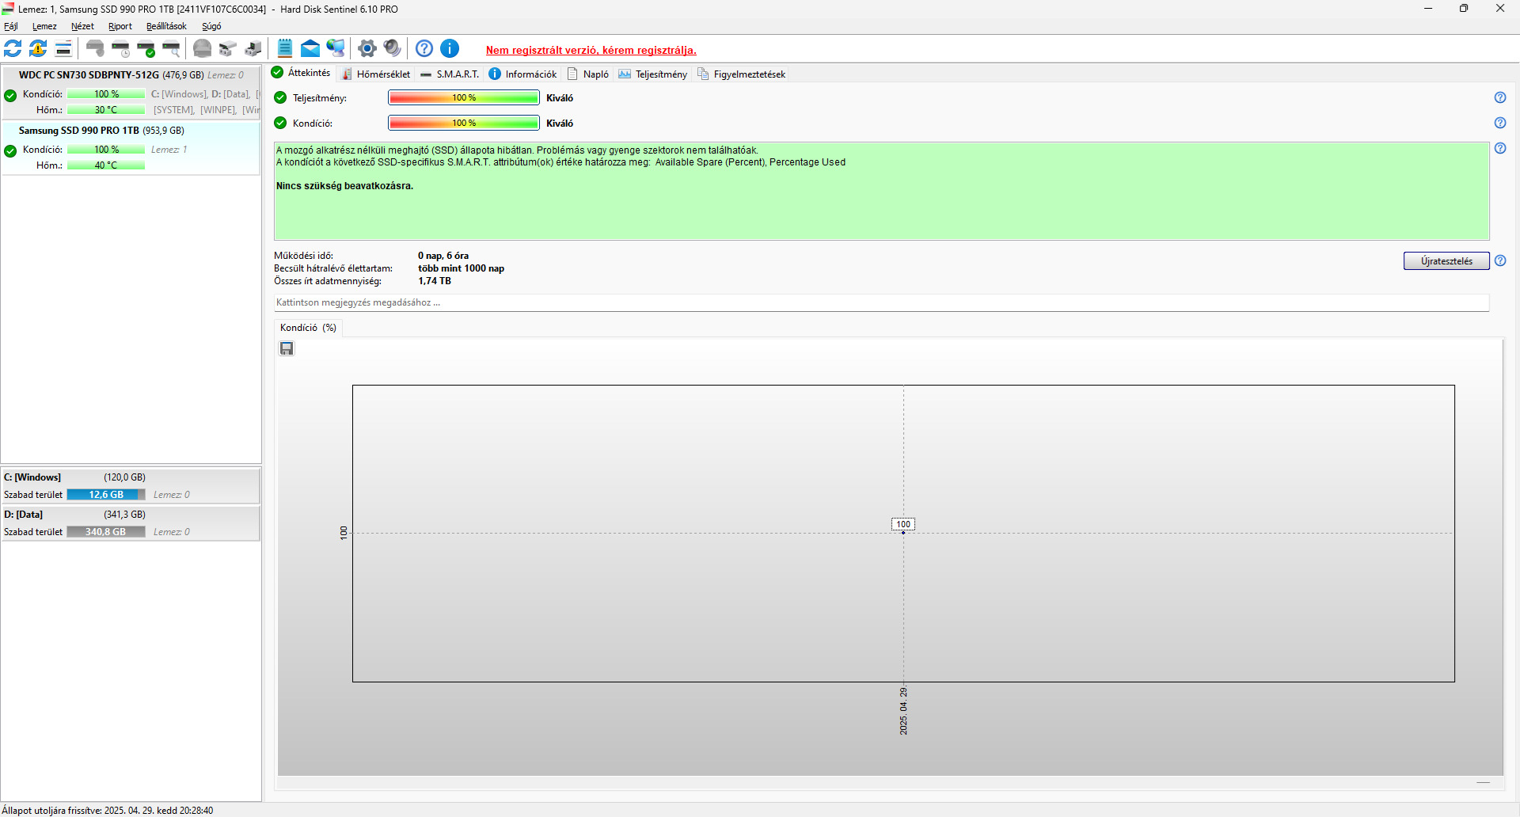Switch to the Figyelmeztetések tab

coord(742,74)
